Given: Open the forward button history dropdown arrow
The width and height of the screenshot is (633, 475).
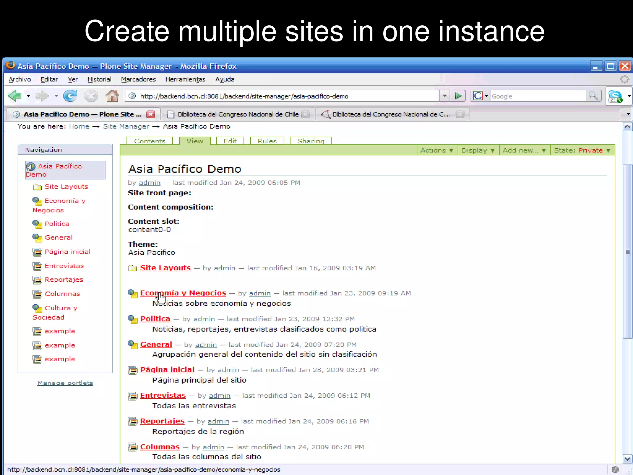Looking at the screenshot, I should (x=56, y=96).
